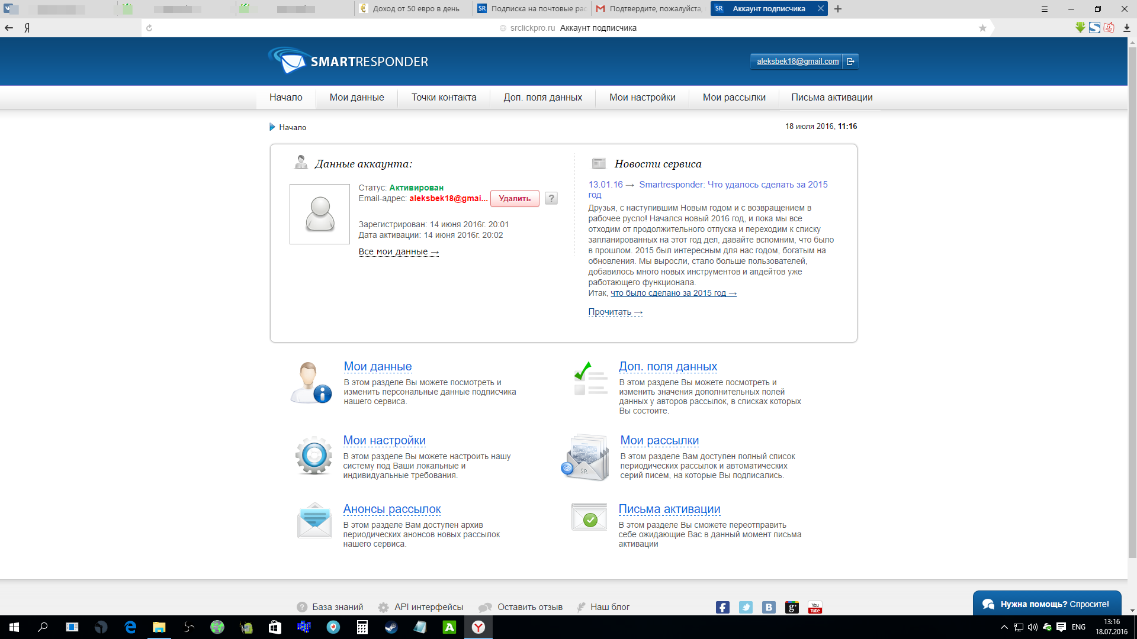
Task: Open the База знаний footer link
Action: click(338, 607)
